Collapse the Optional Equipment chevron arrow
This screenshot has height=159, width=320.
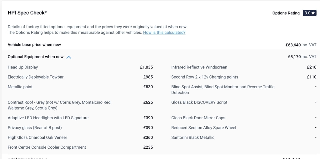point(69,57)
